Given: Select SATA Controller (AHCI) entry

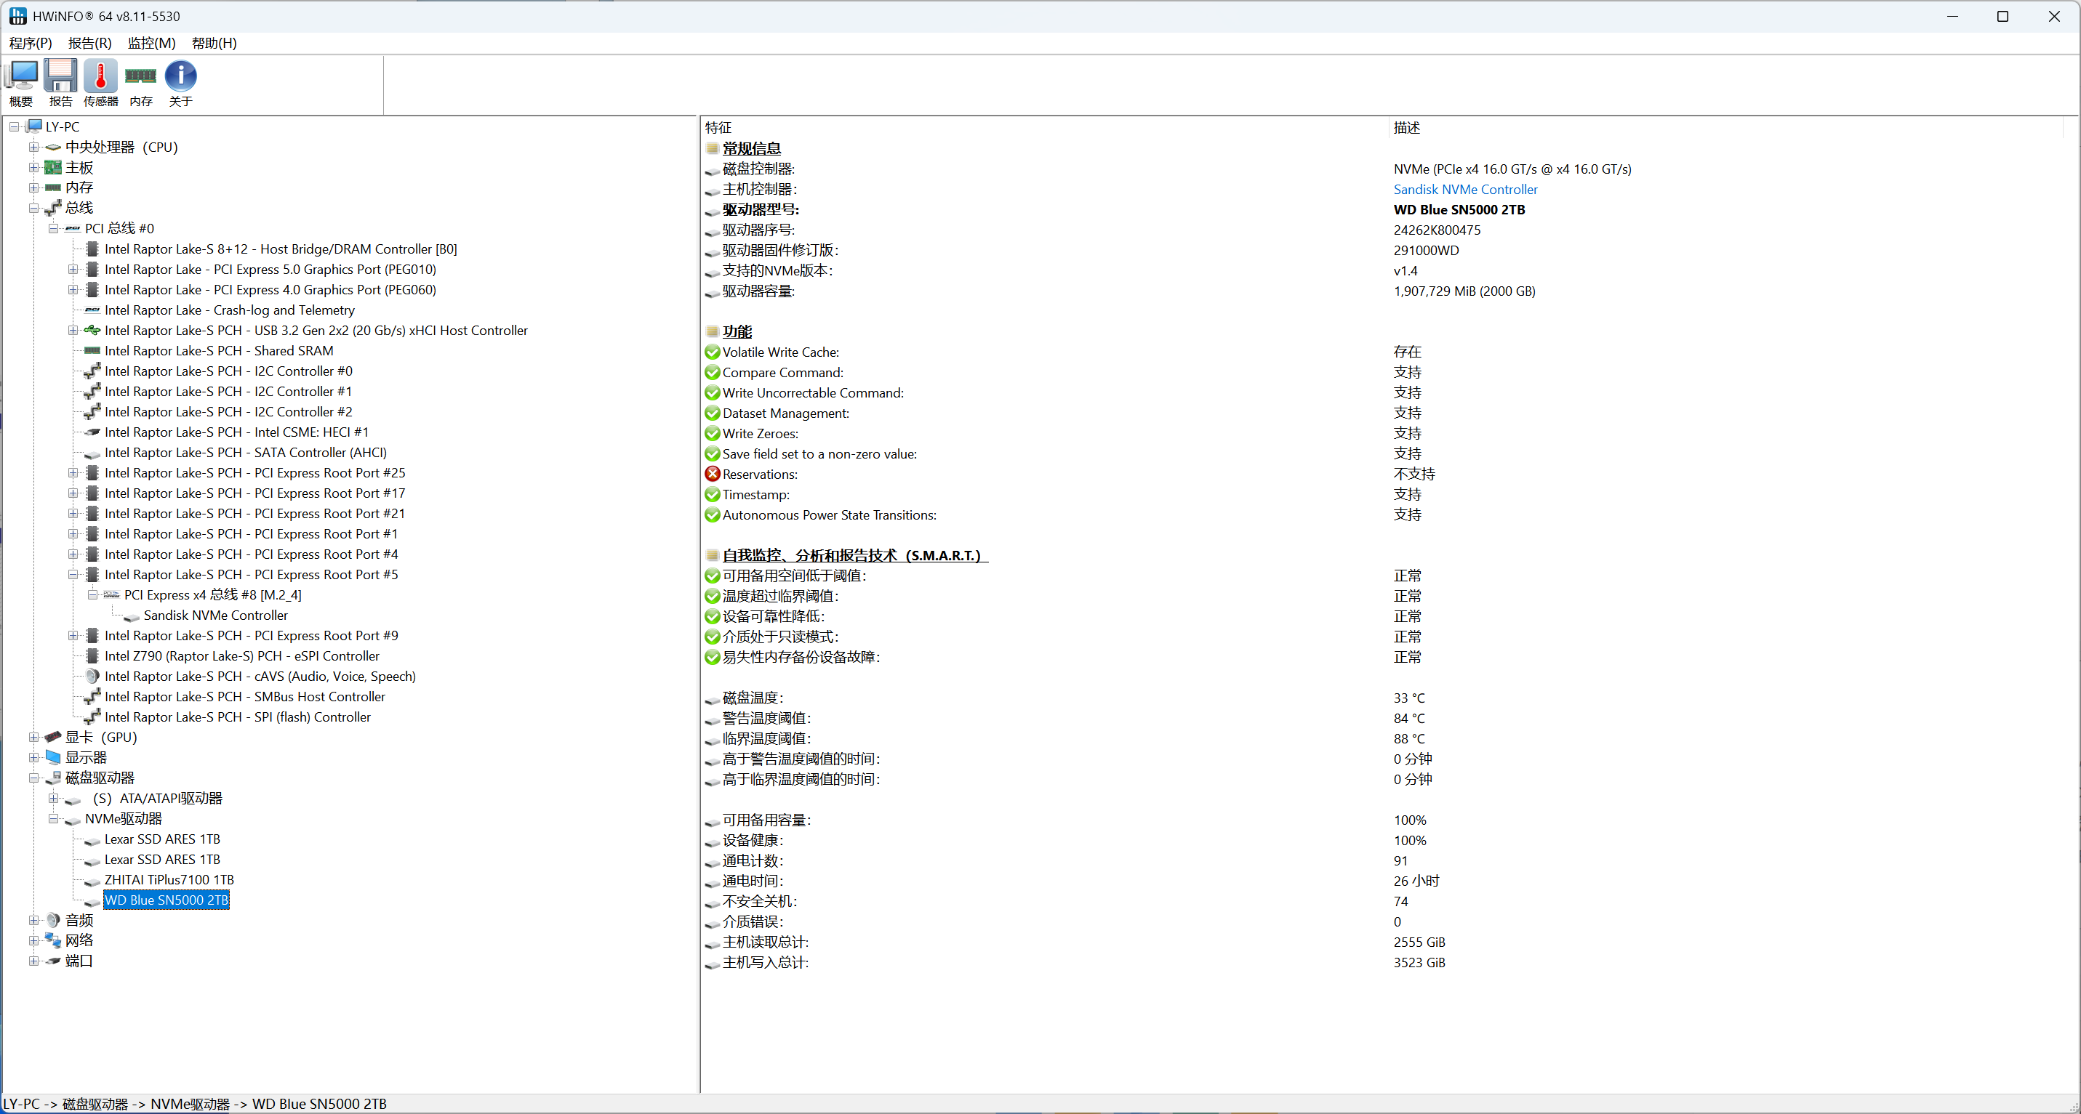Looking at the screenshot, I should click(x=246, y=453).
